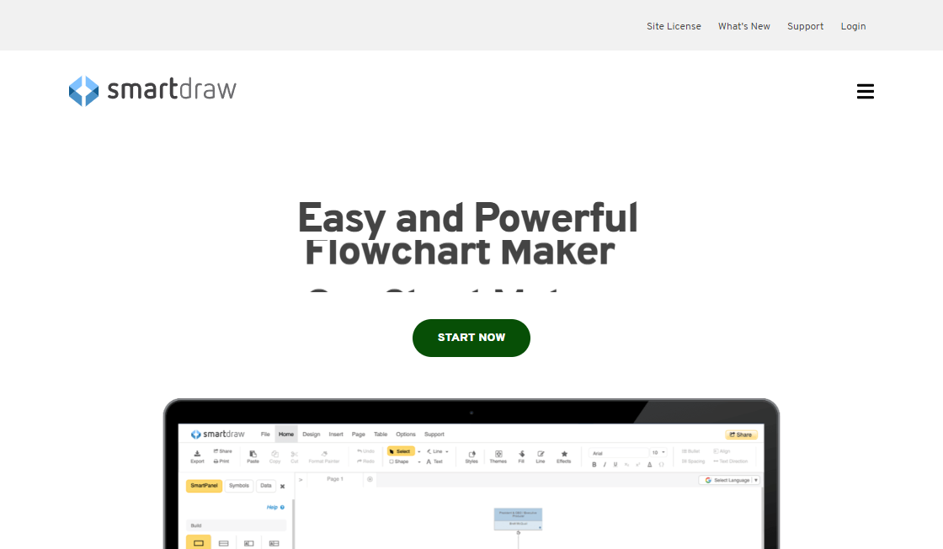Toggle italic text formatting
Image resolution: width=943 pixels, height=549 pixels.
(604, 464)
